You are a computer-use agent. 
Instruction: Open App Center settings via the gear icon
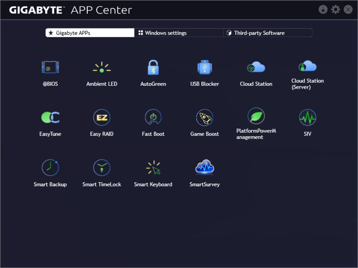[335, 9]
